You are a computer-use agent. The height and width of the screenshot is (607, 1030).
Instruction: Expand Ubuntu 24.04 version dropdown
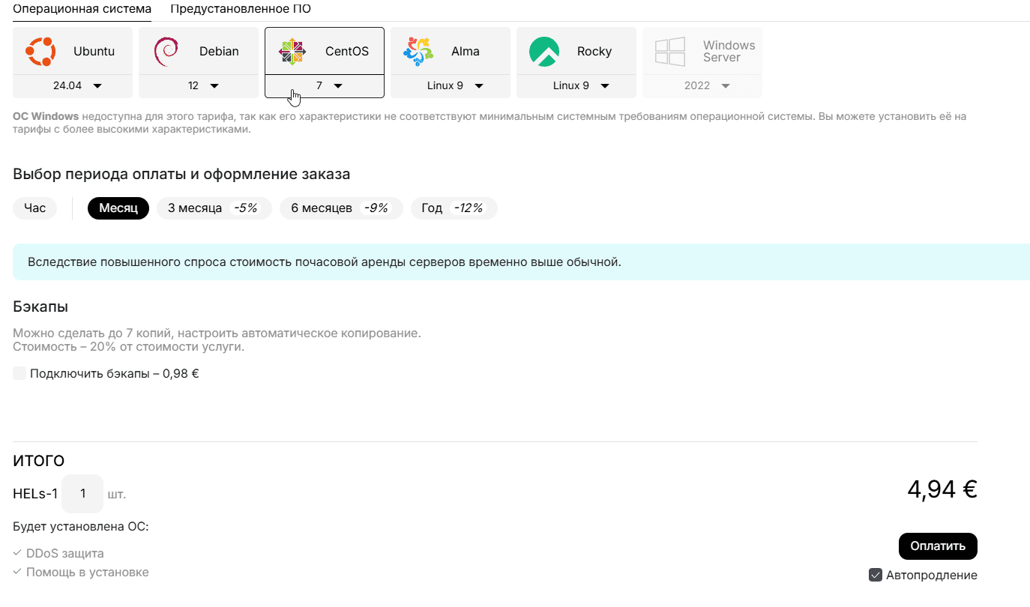[x=73, y=86]
